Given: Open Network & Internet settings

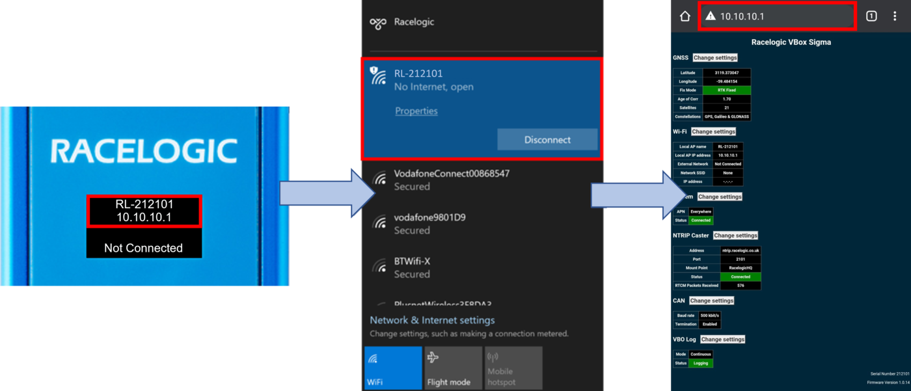Looking at the screenshot, I should coord(432,320).
